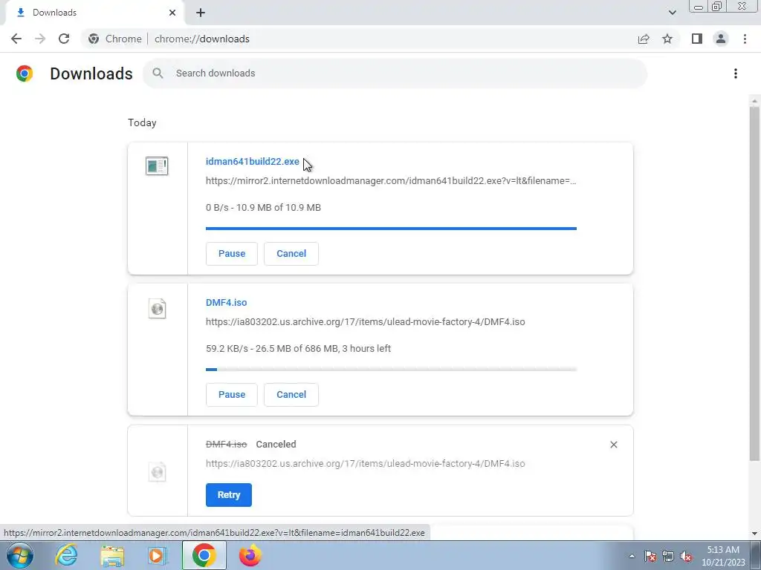Click the active DMF4.iso archive.org source URL
The width and height of the screenshot is (761, 570).
pos(365,322)
